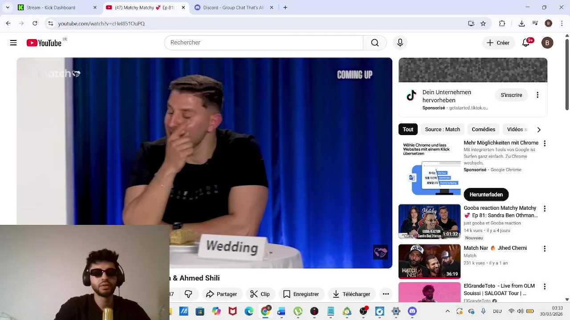Click the Télécharger button

coord(351,294)
